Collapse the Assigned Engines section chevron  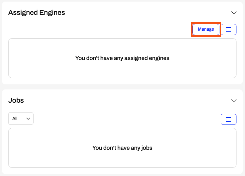pyautogui.click(x=234, y=13)
